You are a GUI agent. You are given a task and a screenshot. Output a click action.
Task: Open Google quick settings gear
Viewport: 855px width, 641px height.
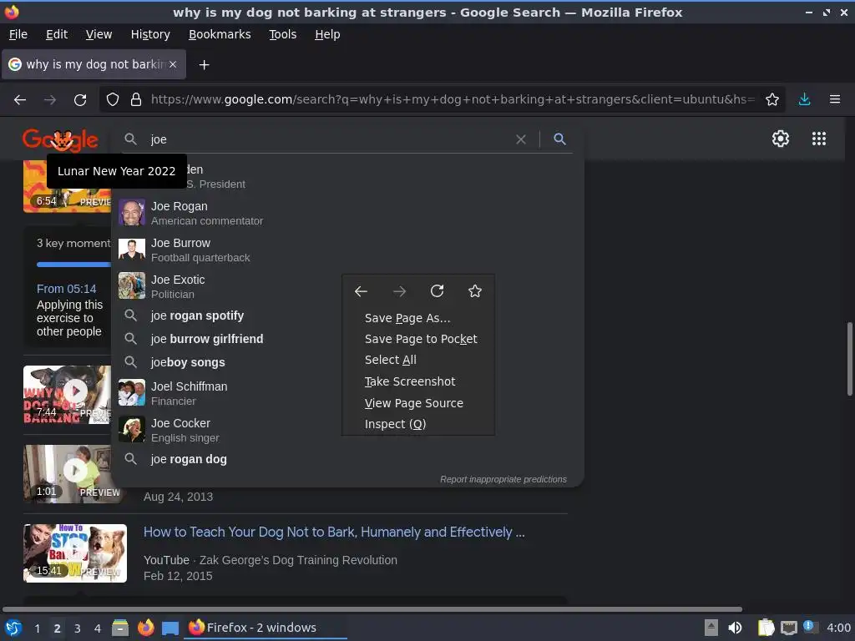coord(781,139)
